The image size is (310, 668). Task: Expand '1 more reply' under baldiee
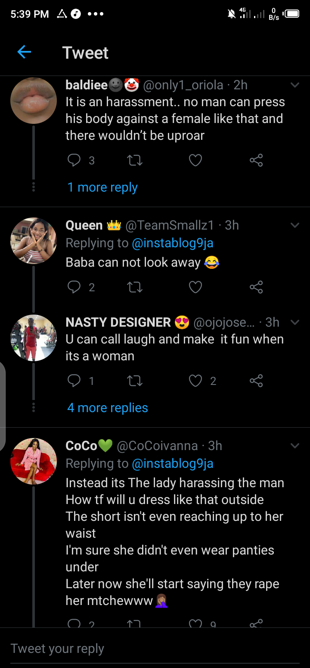pyautogui.click(x=102, y=187)
